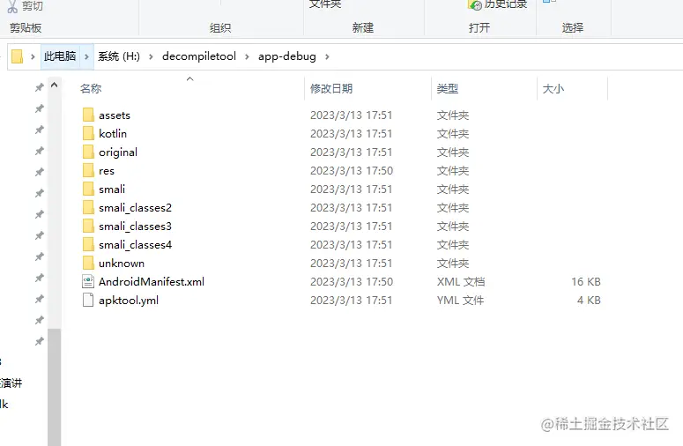The height and width of the screenshot is (446, 683).
Task: Sort by 大小 column header
Action: [x=553, y=89]
